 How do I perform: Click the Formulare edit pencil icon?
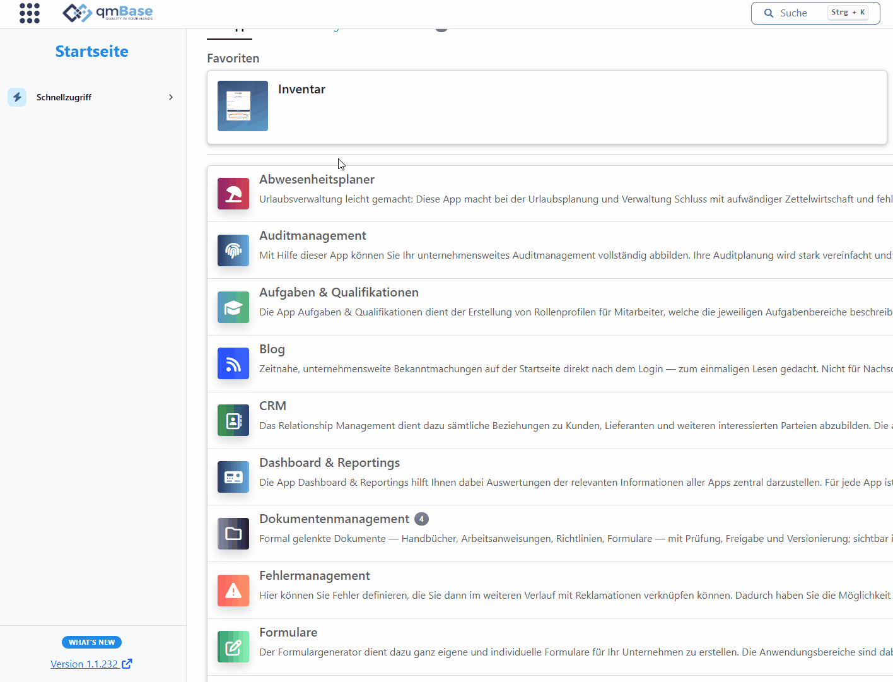pos(233,647)
